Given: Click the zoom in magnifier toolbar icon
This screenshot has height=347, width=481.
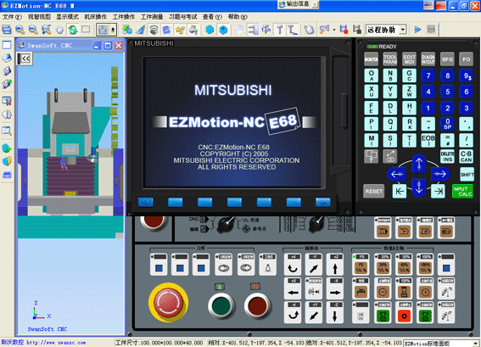Looking at the screenshot, I should [x=20, y=30].
